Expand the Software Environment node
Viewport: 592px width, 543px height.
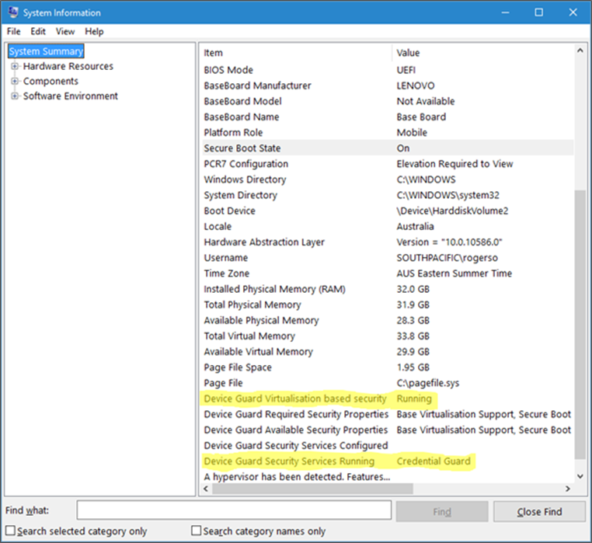[15, 96]
